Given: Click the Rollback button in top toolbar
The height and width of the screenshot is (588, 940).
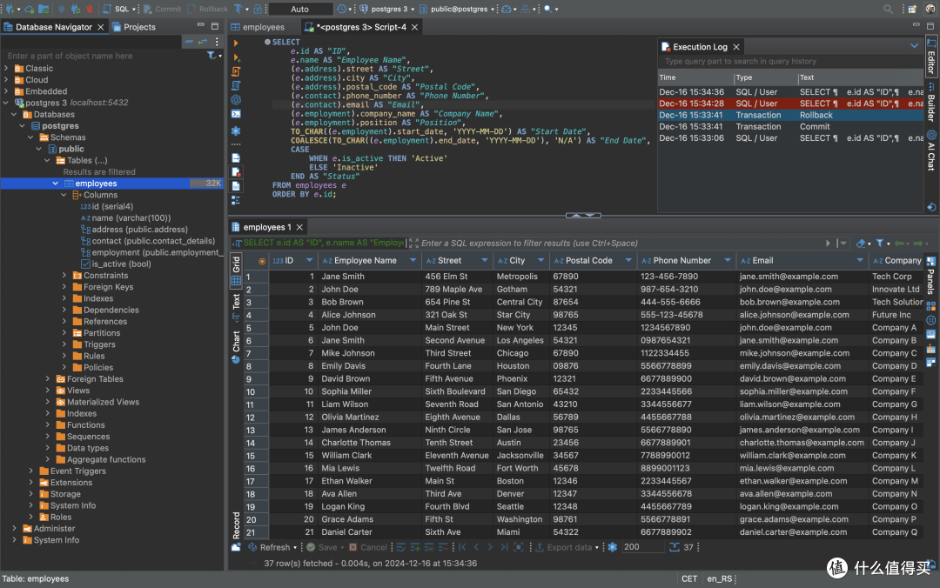Looking at the screenshot, I should (207, 9).
